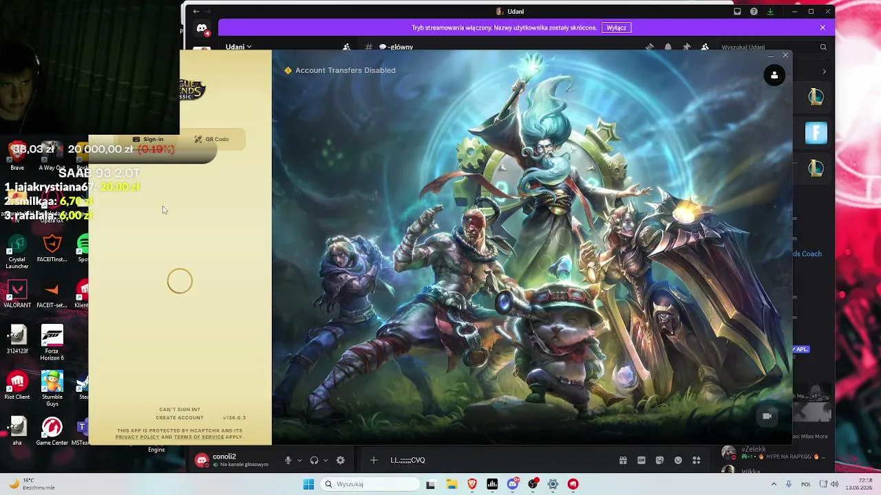Image resolution: width=881 pixels, height=495 pixels.
Task: Open the Discord GIF picker
Action: pos(641,460)
